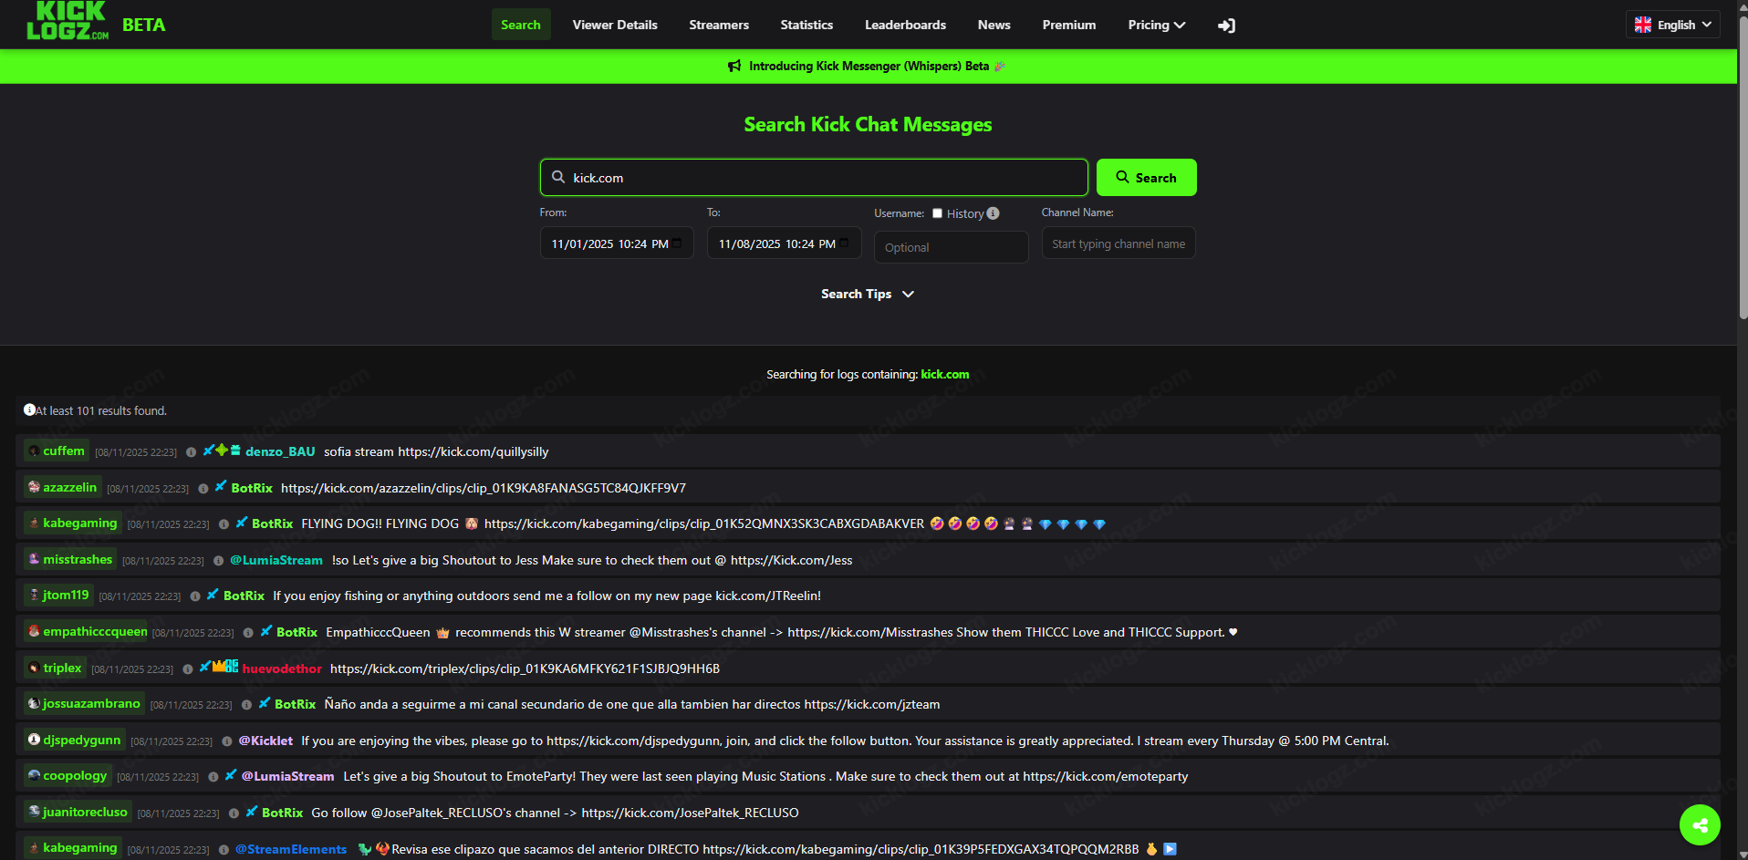Click the green share icon at bottom right
This screenshot has width=1748, height=860.
point(1699,824)
